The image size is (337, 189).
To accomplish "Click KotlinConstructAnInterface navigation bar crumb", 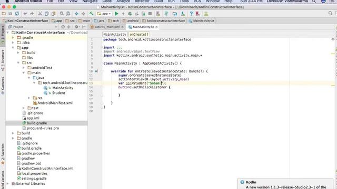I will point(26,21).
